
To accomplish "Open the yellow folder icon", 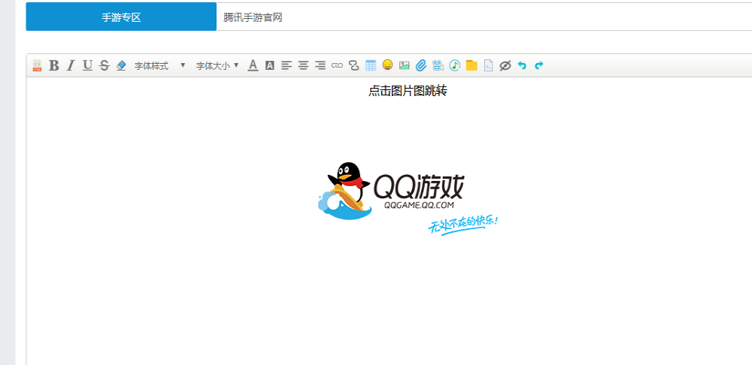I will coord(472,65).
